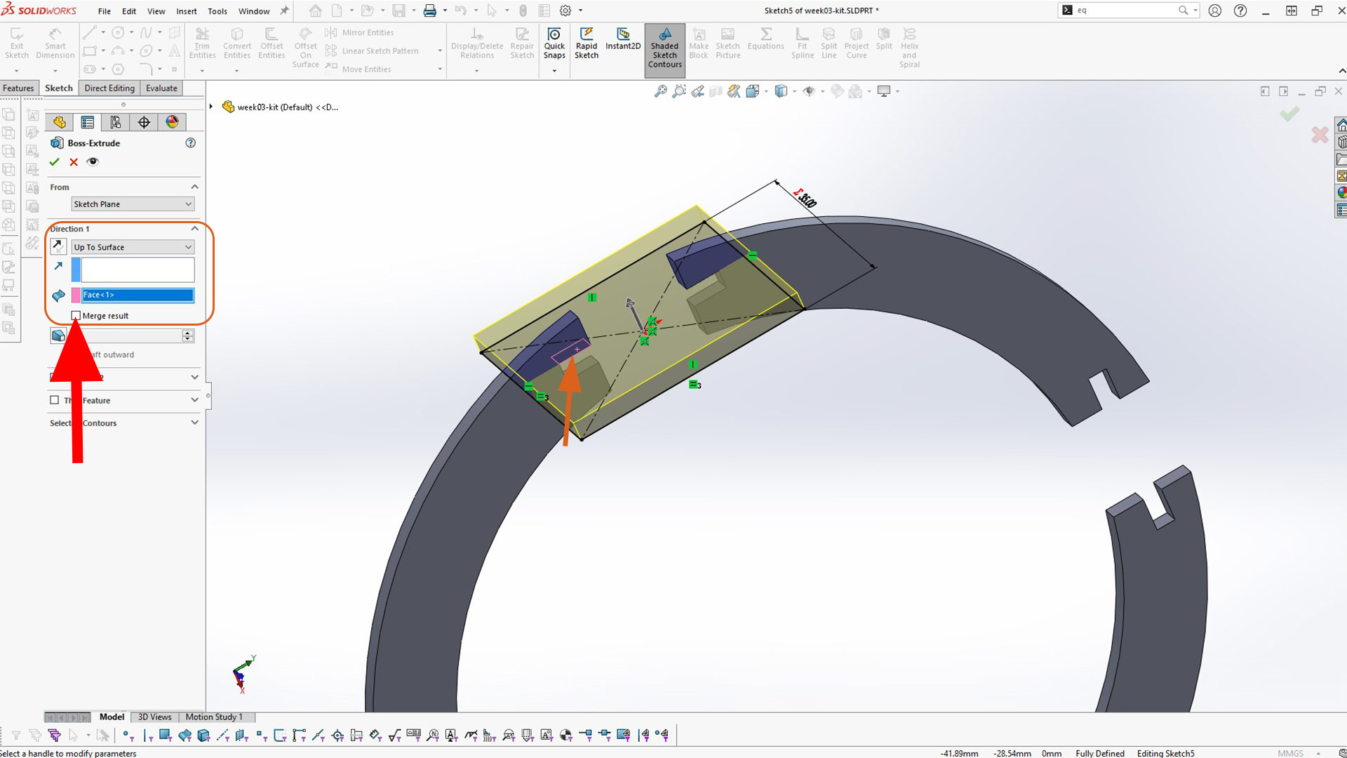This screenshot has width=1347, height=758.
Task: Cancel with confirmation corner red X
Action: pos(1320,135)
